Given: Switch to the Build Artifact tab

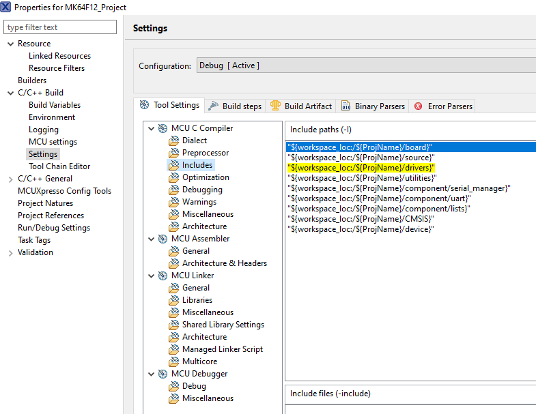Looking at the screenshot, I should click(x=308, y=106).
